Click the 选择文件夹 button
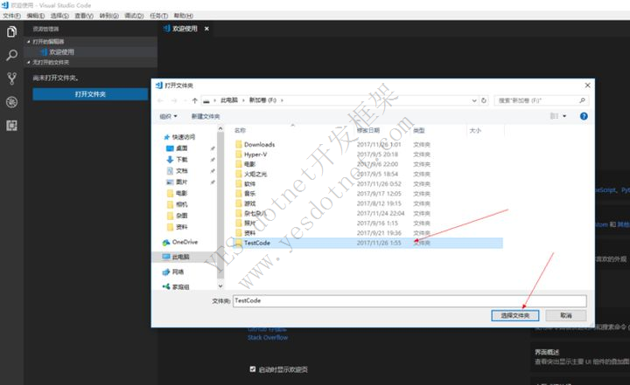This screenshot has height=385, width=630. (x=515, y=316)
